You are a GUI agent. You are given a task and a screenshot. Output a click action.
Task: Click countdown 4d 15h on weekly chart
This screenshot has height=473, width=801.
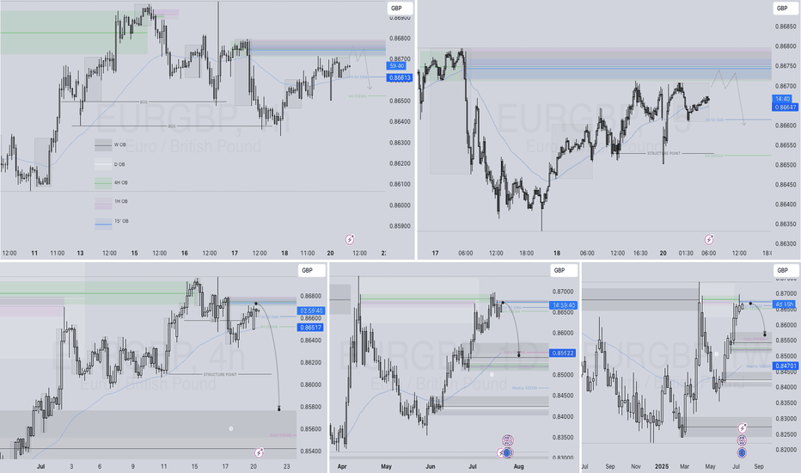pos(786,304)
